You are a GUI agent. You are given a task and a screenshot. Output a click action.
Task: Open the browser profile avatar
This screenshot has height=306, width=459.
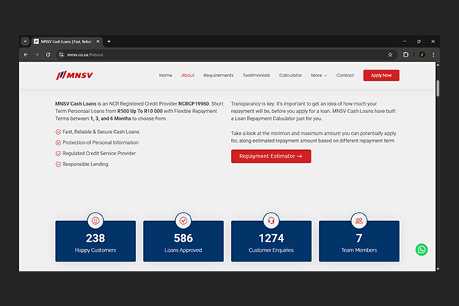pos(422,55)
